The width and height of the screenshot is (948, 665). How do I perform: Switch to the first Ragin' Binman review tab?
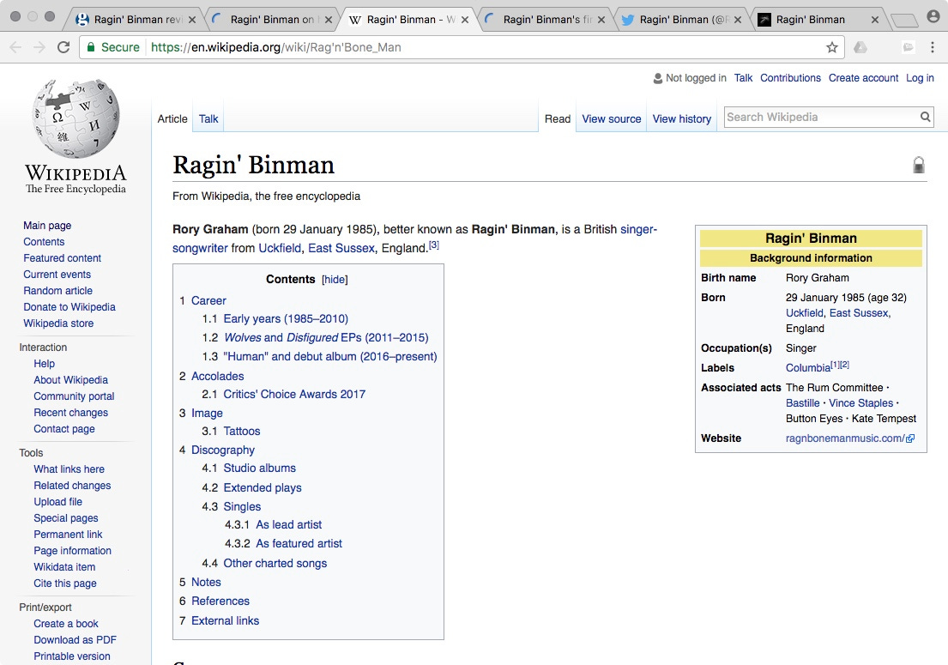pos(136,20)
